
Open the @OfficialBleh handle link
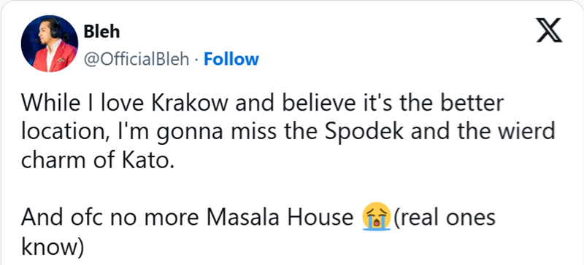click(x=137, y=60)
